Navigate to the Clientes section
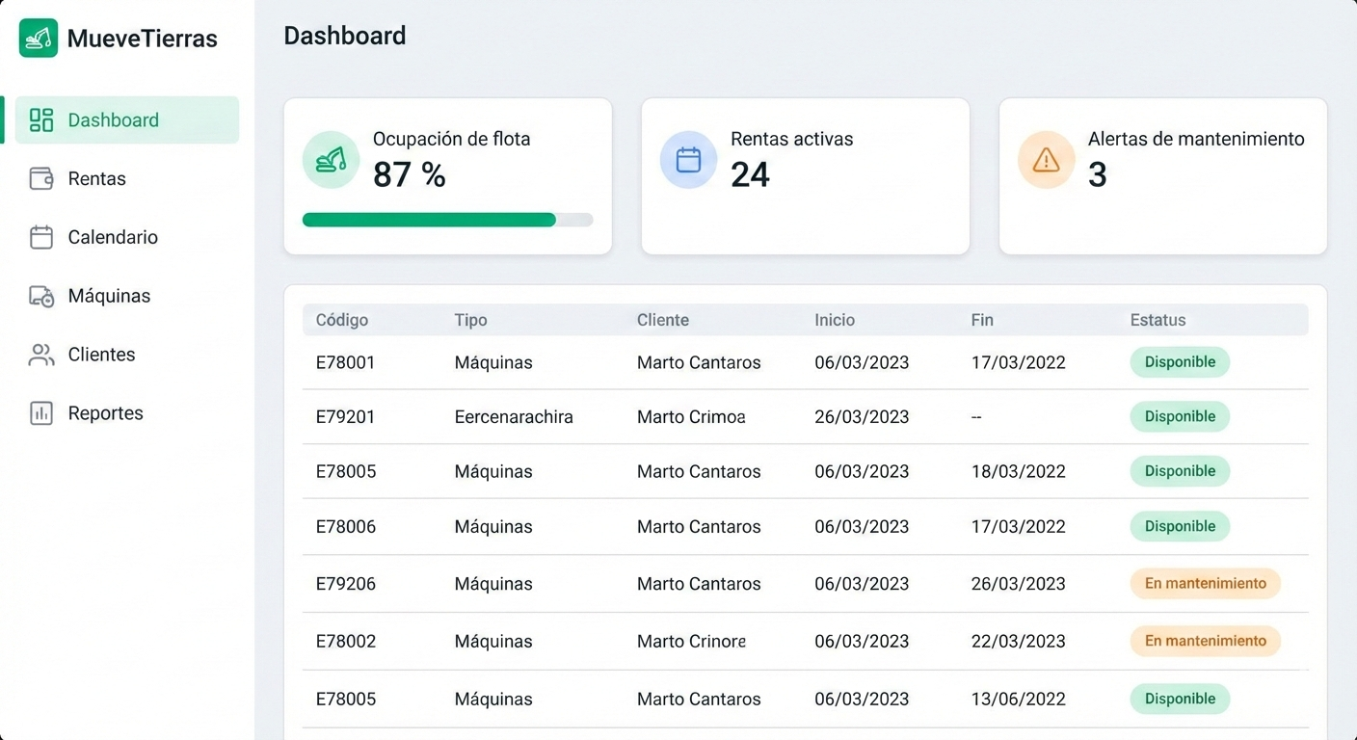 click(x=101, y=355)
